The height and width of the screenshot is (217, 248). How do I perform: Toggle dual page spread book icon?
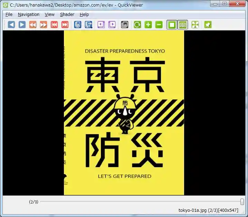click(182, 25)
